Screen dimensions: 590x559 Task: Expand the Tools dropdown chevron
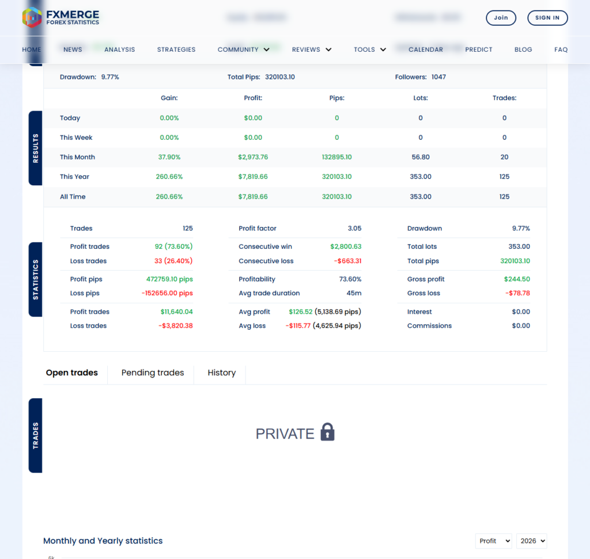pos(383,50)
